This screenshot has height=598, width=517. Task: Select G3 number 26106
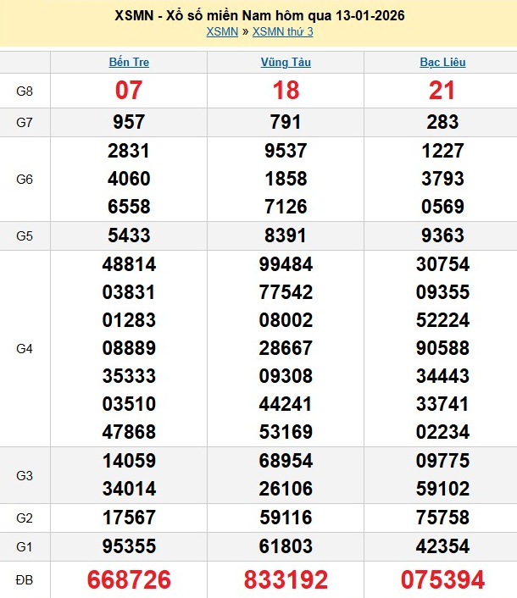click(x=286, y=489)
